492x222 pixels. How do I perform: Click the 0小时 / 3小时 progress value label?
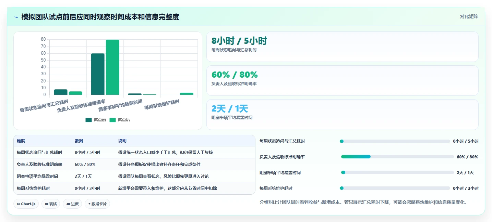[466, 188]
